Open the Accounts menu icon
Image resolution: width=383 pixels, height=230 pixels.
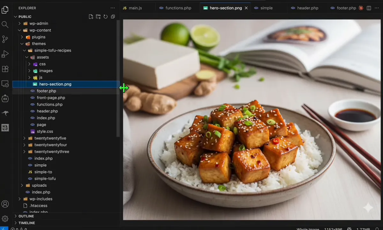(5, 204)
